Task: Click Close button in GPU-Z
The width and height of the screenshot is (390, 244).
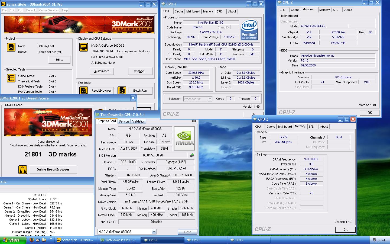Action: [187, 232]
